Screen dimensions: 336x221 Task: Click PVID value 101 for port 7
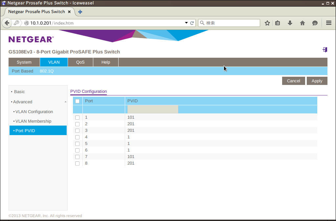[131, 157]
